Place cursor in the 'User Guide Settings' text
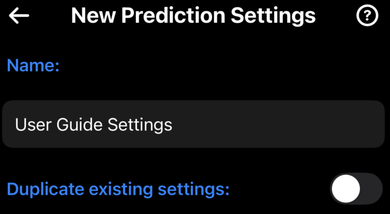 point(93,125)
